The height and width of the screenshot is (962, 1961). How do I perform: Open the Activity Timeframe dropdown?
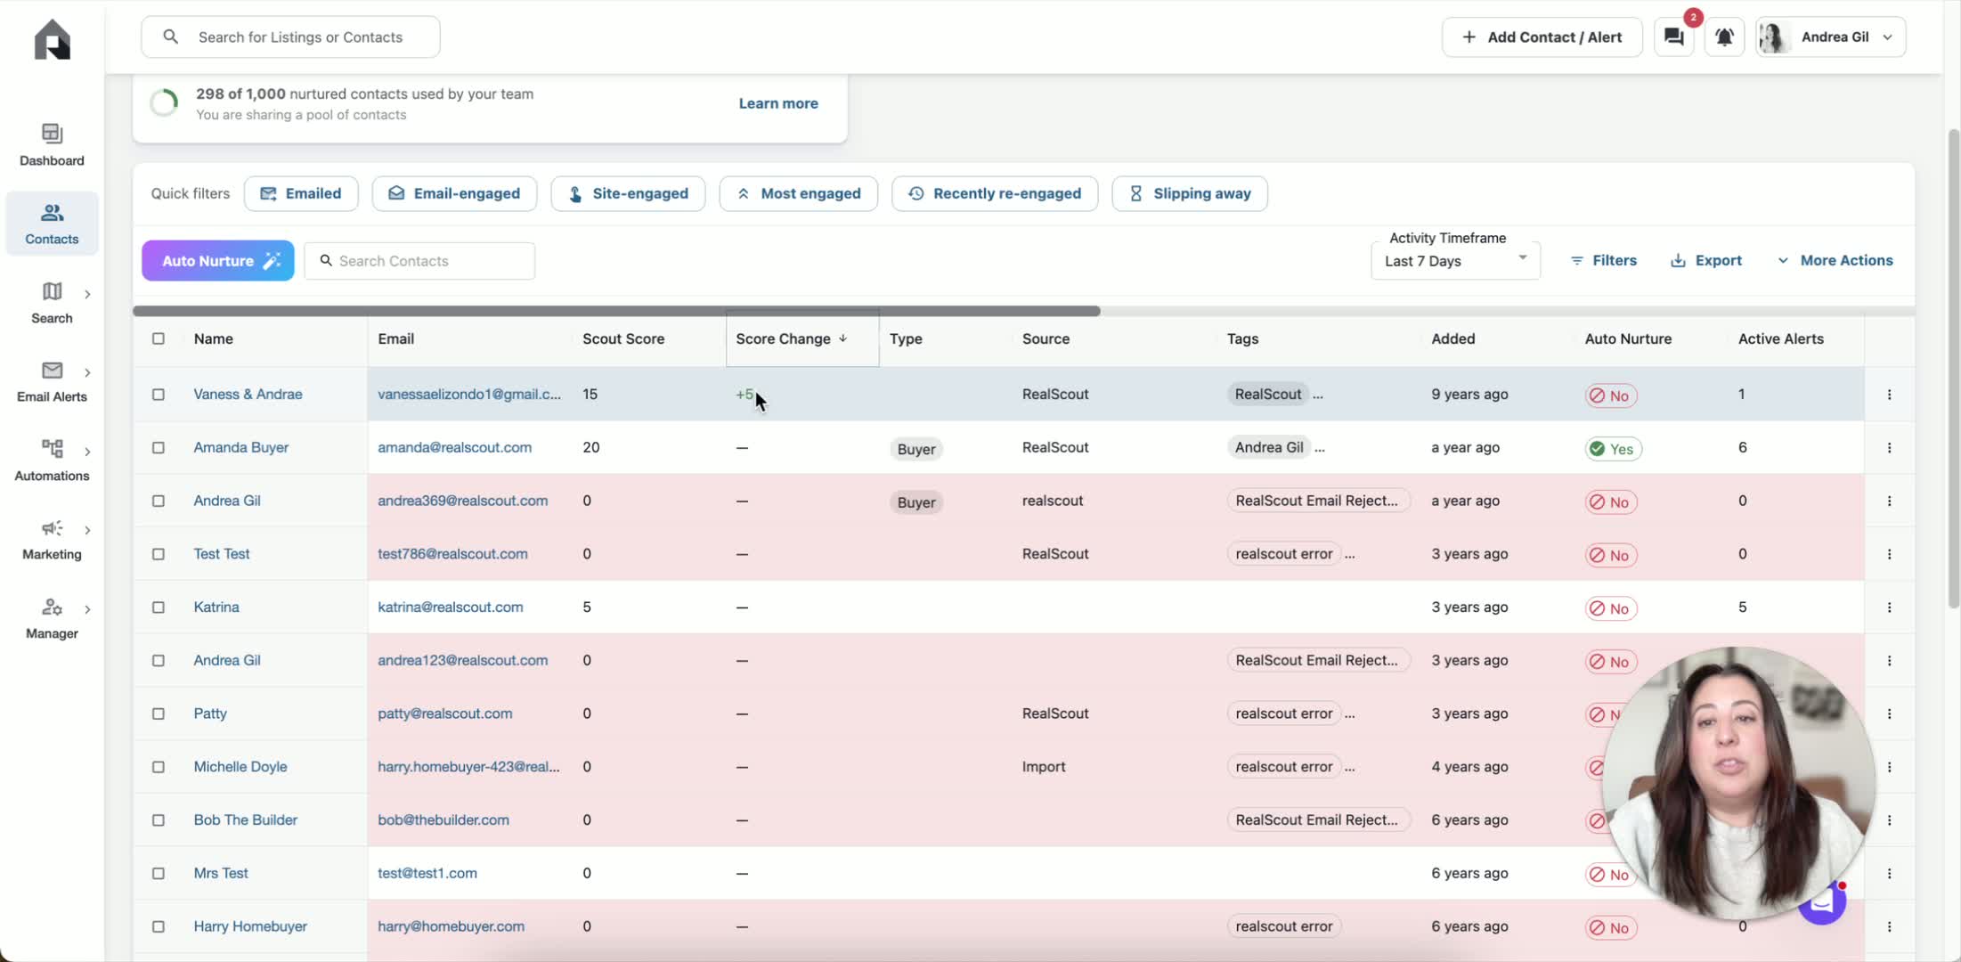tap(1455, 260)
